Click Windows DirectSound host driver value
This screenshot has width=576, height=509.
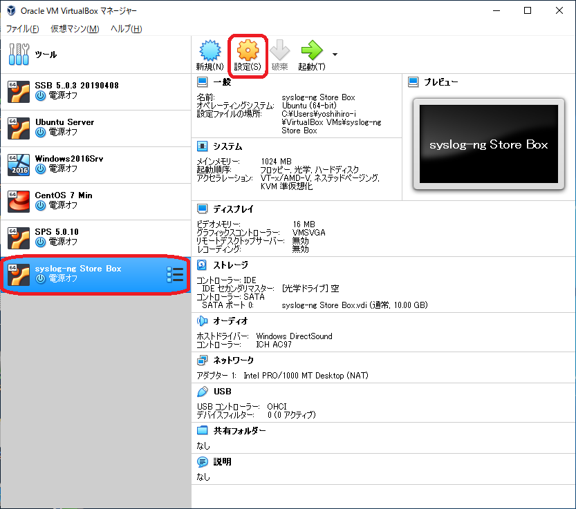tap(295, 336)
